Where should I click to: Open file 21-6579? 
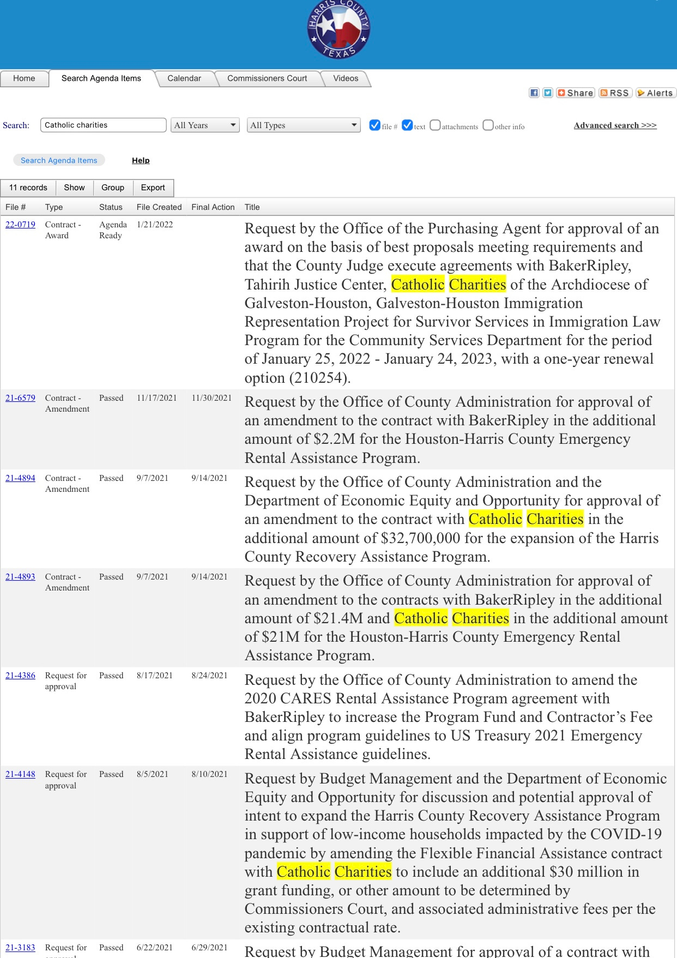20,398
